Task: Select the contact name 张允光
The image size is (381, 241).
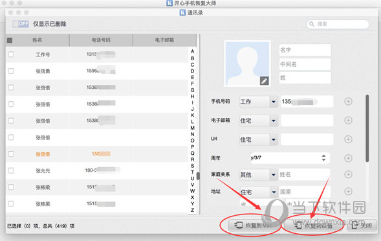Action: point(43,170)
